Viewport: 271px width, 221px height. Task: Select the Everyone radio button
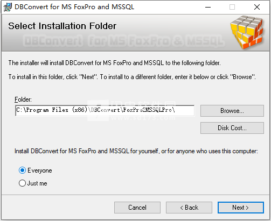click(x=22, y=170)
